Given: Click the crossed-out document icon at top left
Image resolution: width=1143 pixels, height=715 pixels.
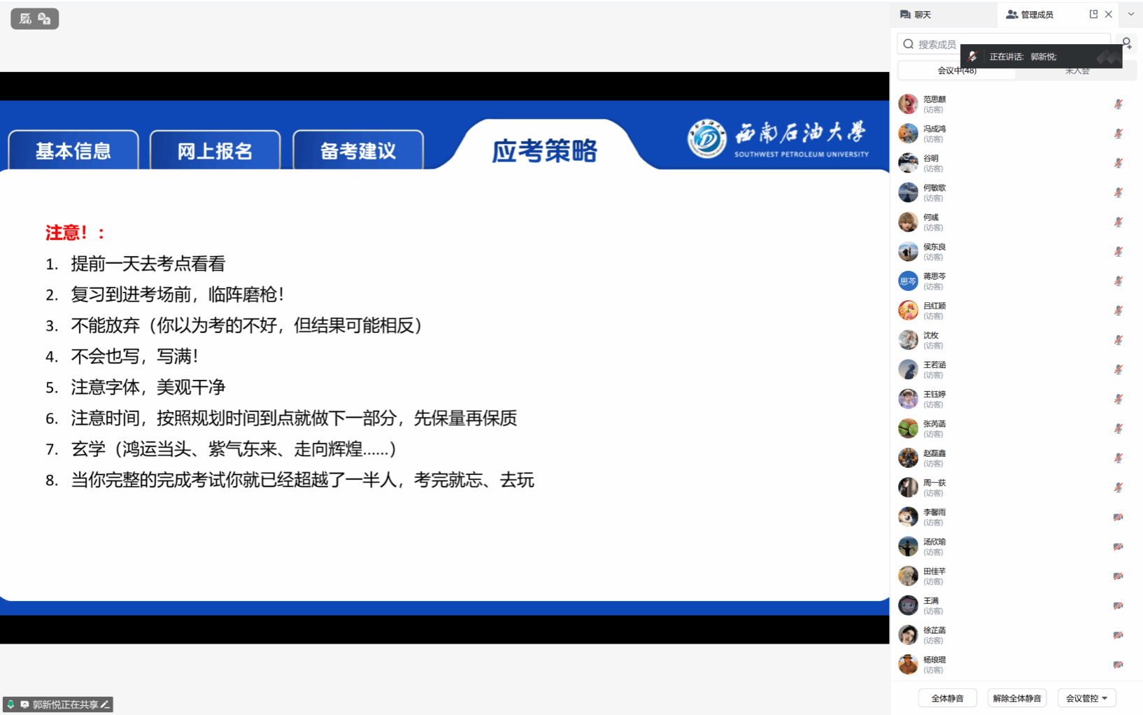Looking at the screenshot, I should (26, 19).
